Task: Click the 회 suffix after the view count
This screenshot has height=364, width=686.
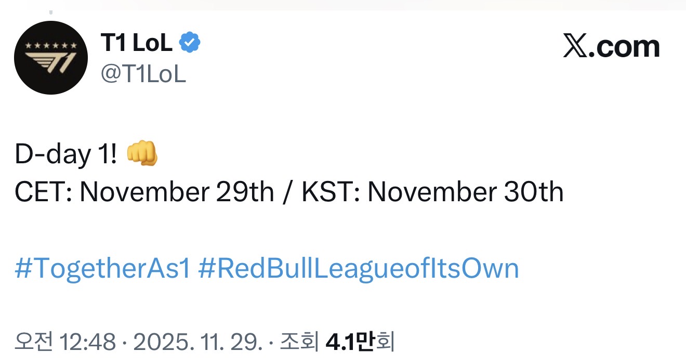Action: click(x=385, y=342)
